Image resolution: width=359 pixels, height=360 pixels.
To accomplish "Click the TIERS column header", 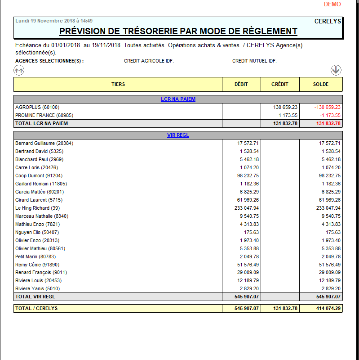I will click(x=118, y=84).
